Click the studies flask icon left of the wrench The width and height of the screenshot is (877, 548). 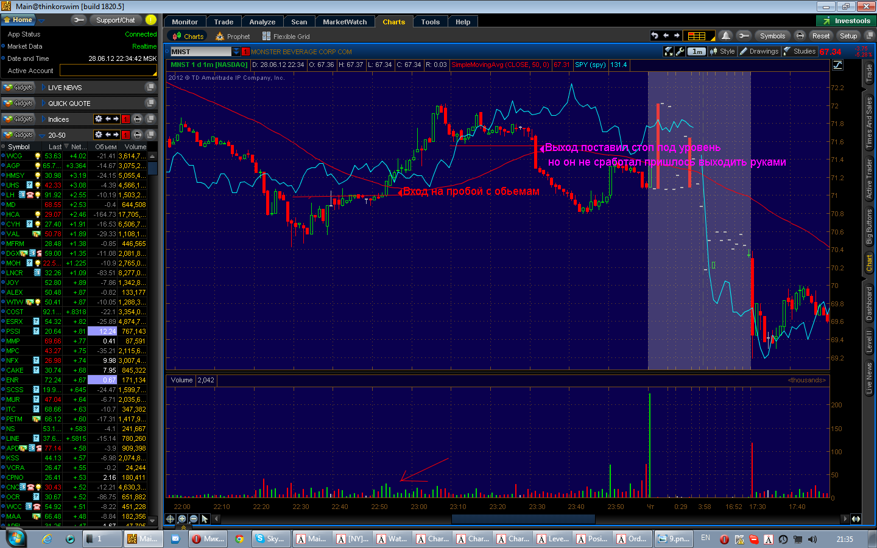669,51
